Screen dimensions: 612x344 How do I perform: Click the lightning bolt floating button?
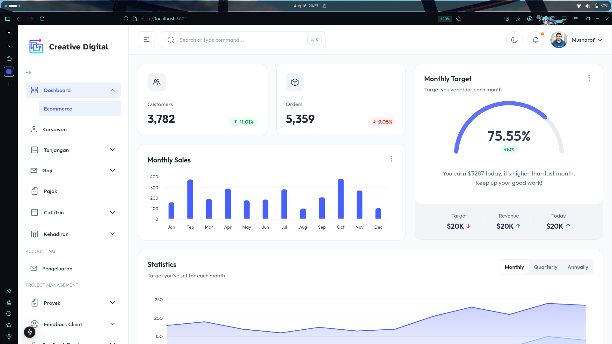(30, 332)
